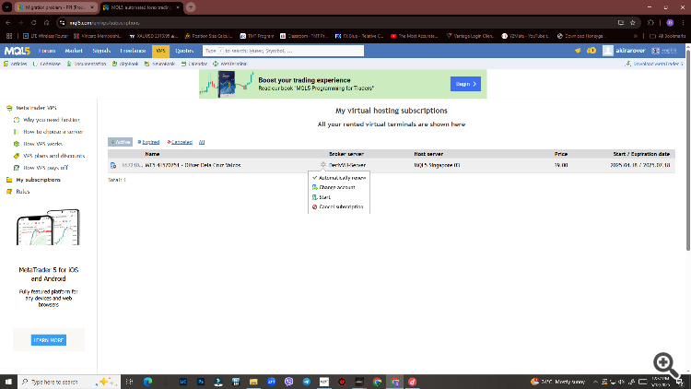Open the English language selector

tap(664, 51)
